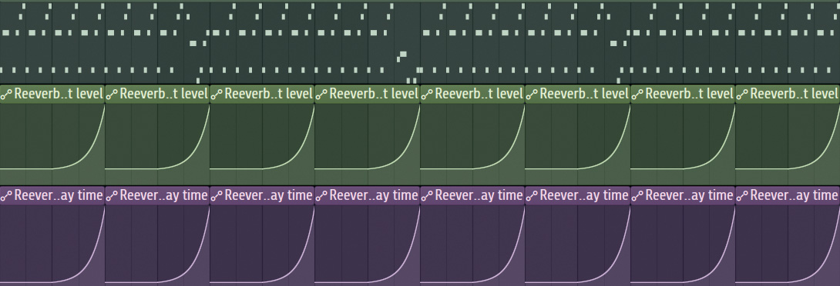Open menu icon of seventh decay time clip
840x286 pixels.
point(637,196)
